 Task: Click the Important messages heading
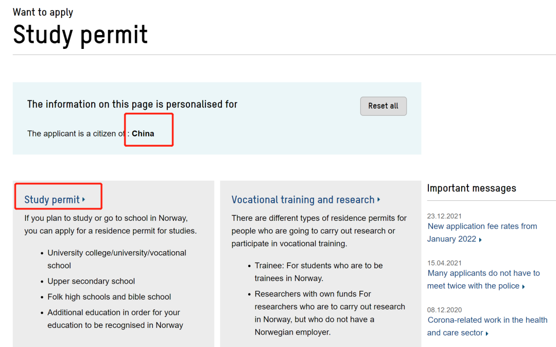click(471, 188)
